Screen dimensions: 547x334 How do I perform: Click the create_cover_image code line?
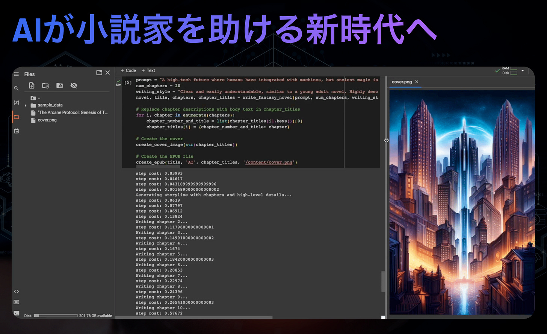click(187, 145)
